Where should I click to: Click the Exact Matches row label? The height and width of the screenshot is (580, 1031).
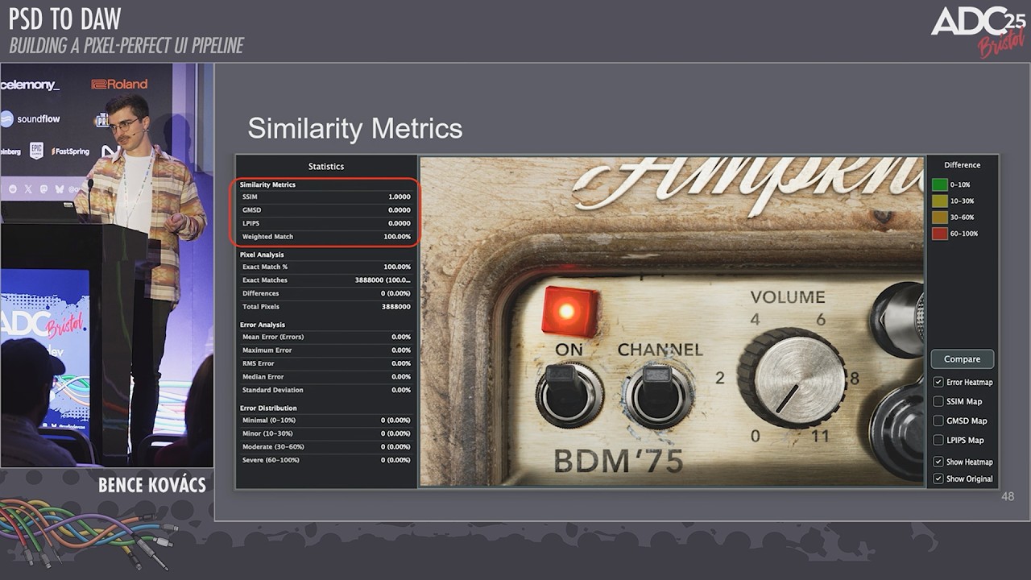pos(265,280)
